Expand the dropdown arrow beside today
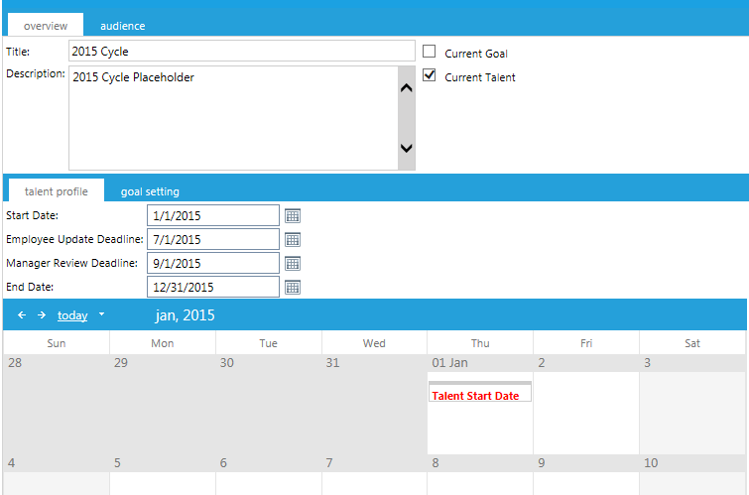749x495 pixels. (x=101, y=315)
